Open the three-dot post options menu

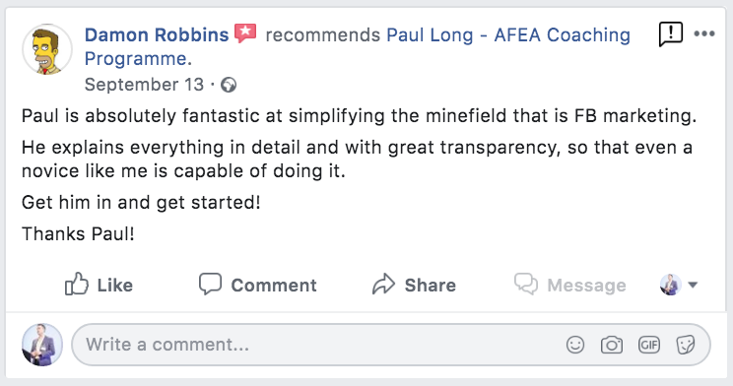tap(704, 33)
